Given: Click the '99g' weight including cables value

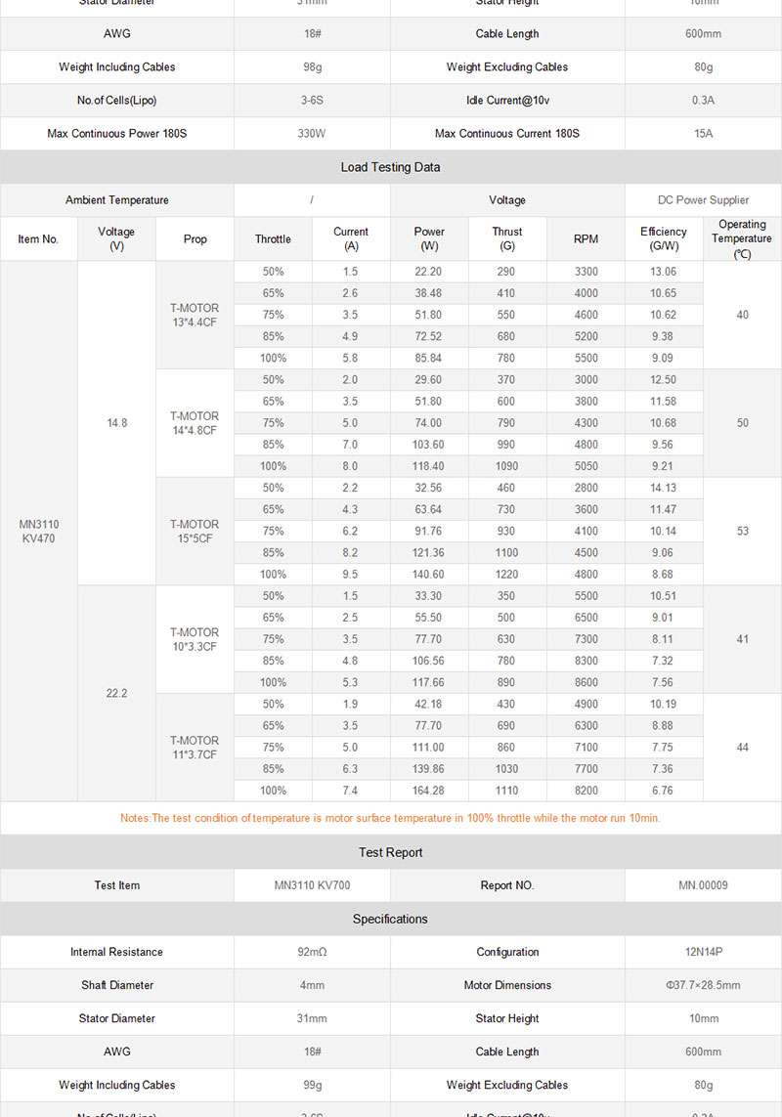Looking at the screenshot, I should point(312,1086).
